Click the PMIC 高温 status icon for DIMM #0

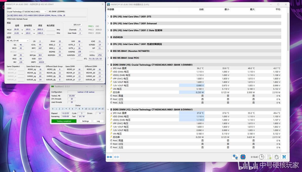[111, 96]
